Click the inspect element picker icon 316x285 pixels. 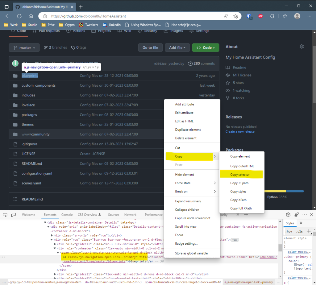click(5, 215)
